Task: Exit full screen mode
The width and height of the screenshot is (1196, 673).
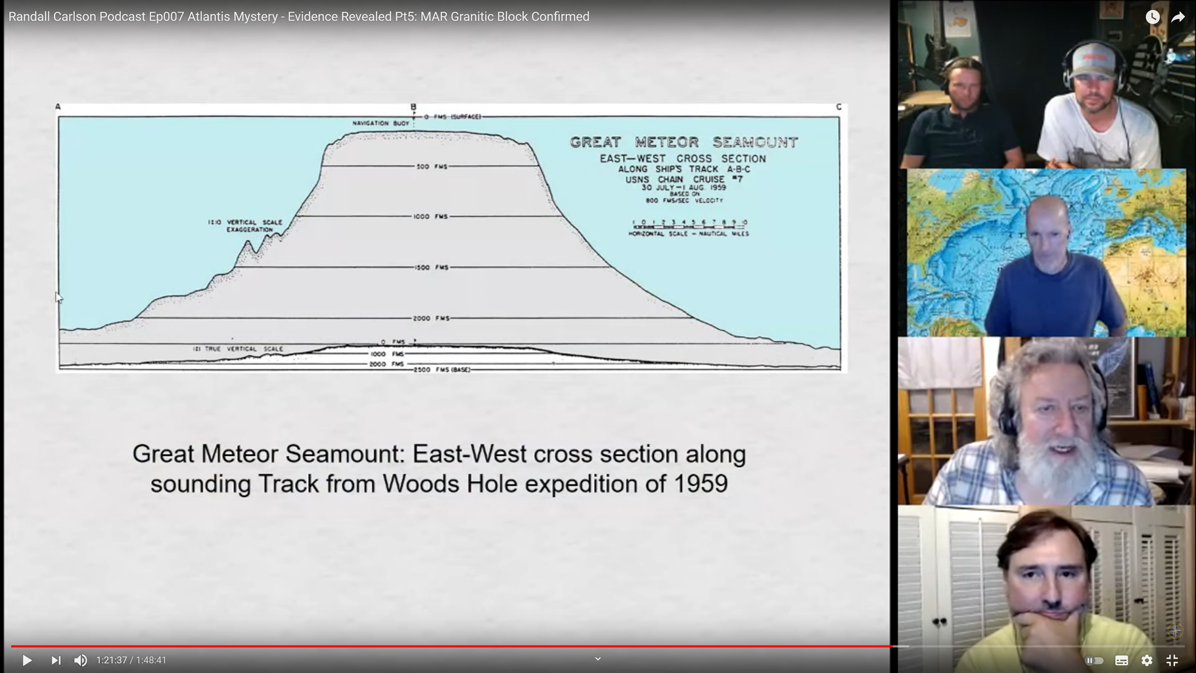Action: (1172, 660)
